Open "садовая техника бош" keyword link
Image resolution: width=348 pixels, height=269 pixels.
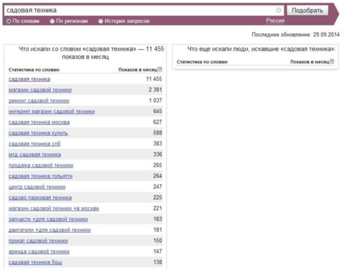[x=35, y=262]
